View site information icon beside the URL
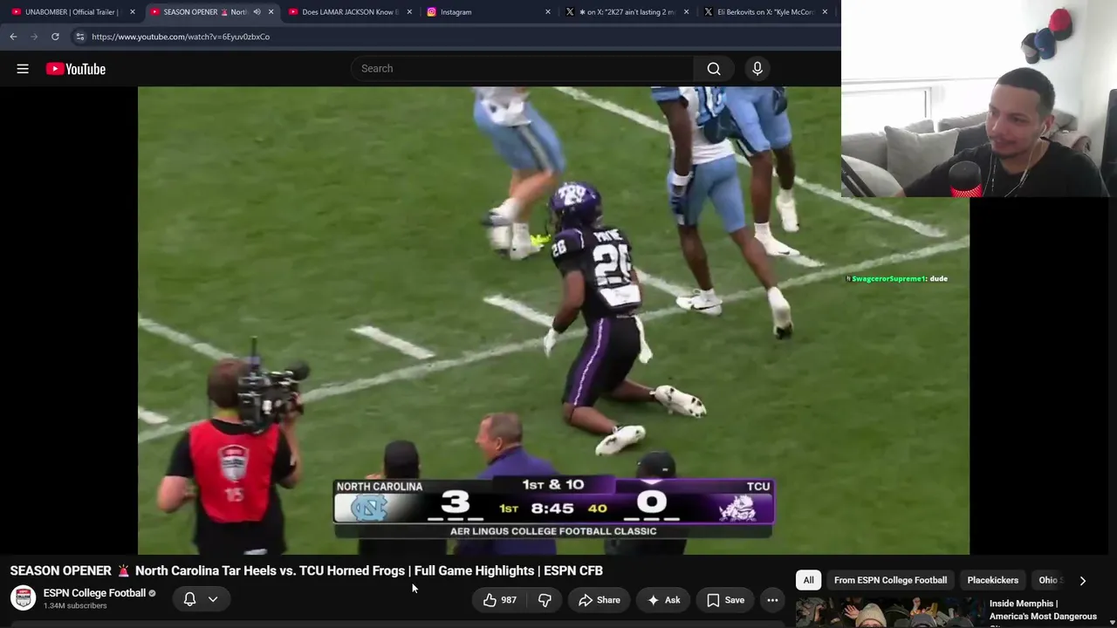Screen dimensions: 1117x628 click(79, 37)
